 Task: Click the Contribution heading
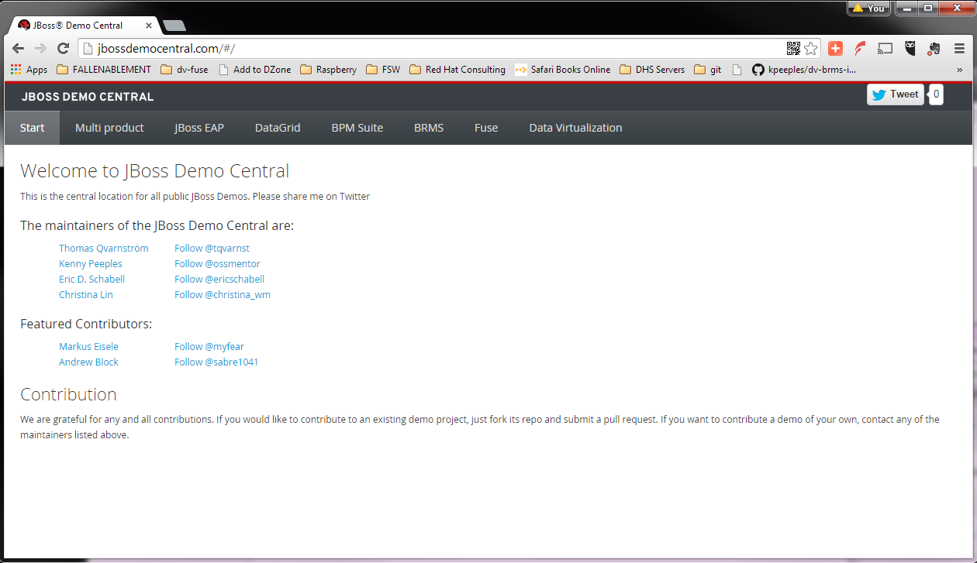68,394
